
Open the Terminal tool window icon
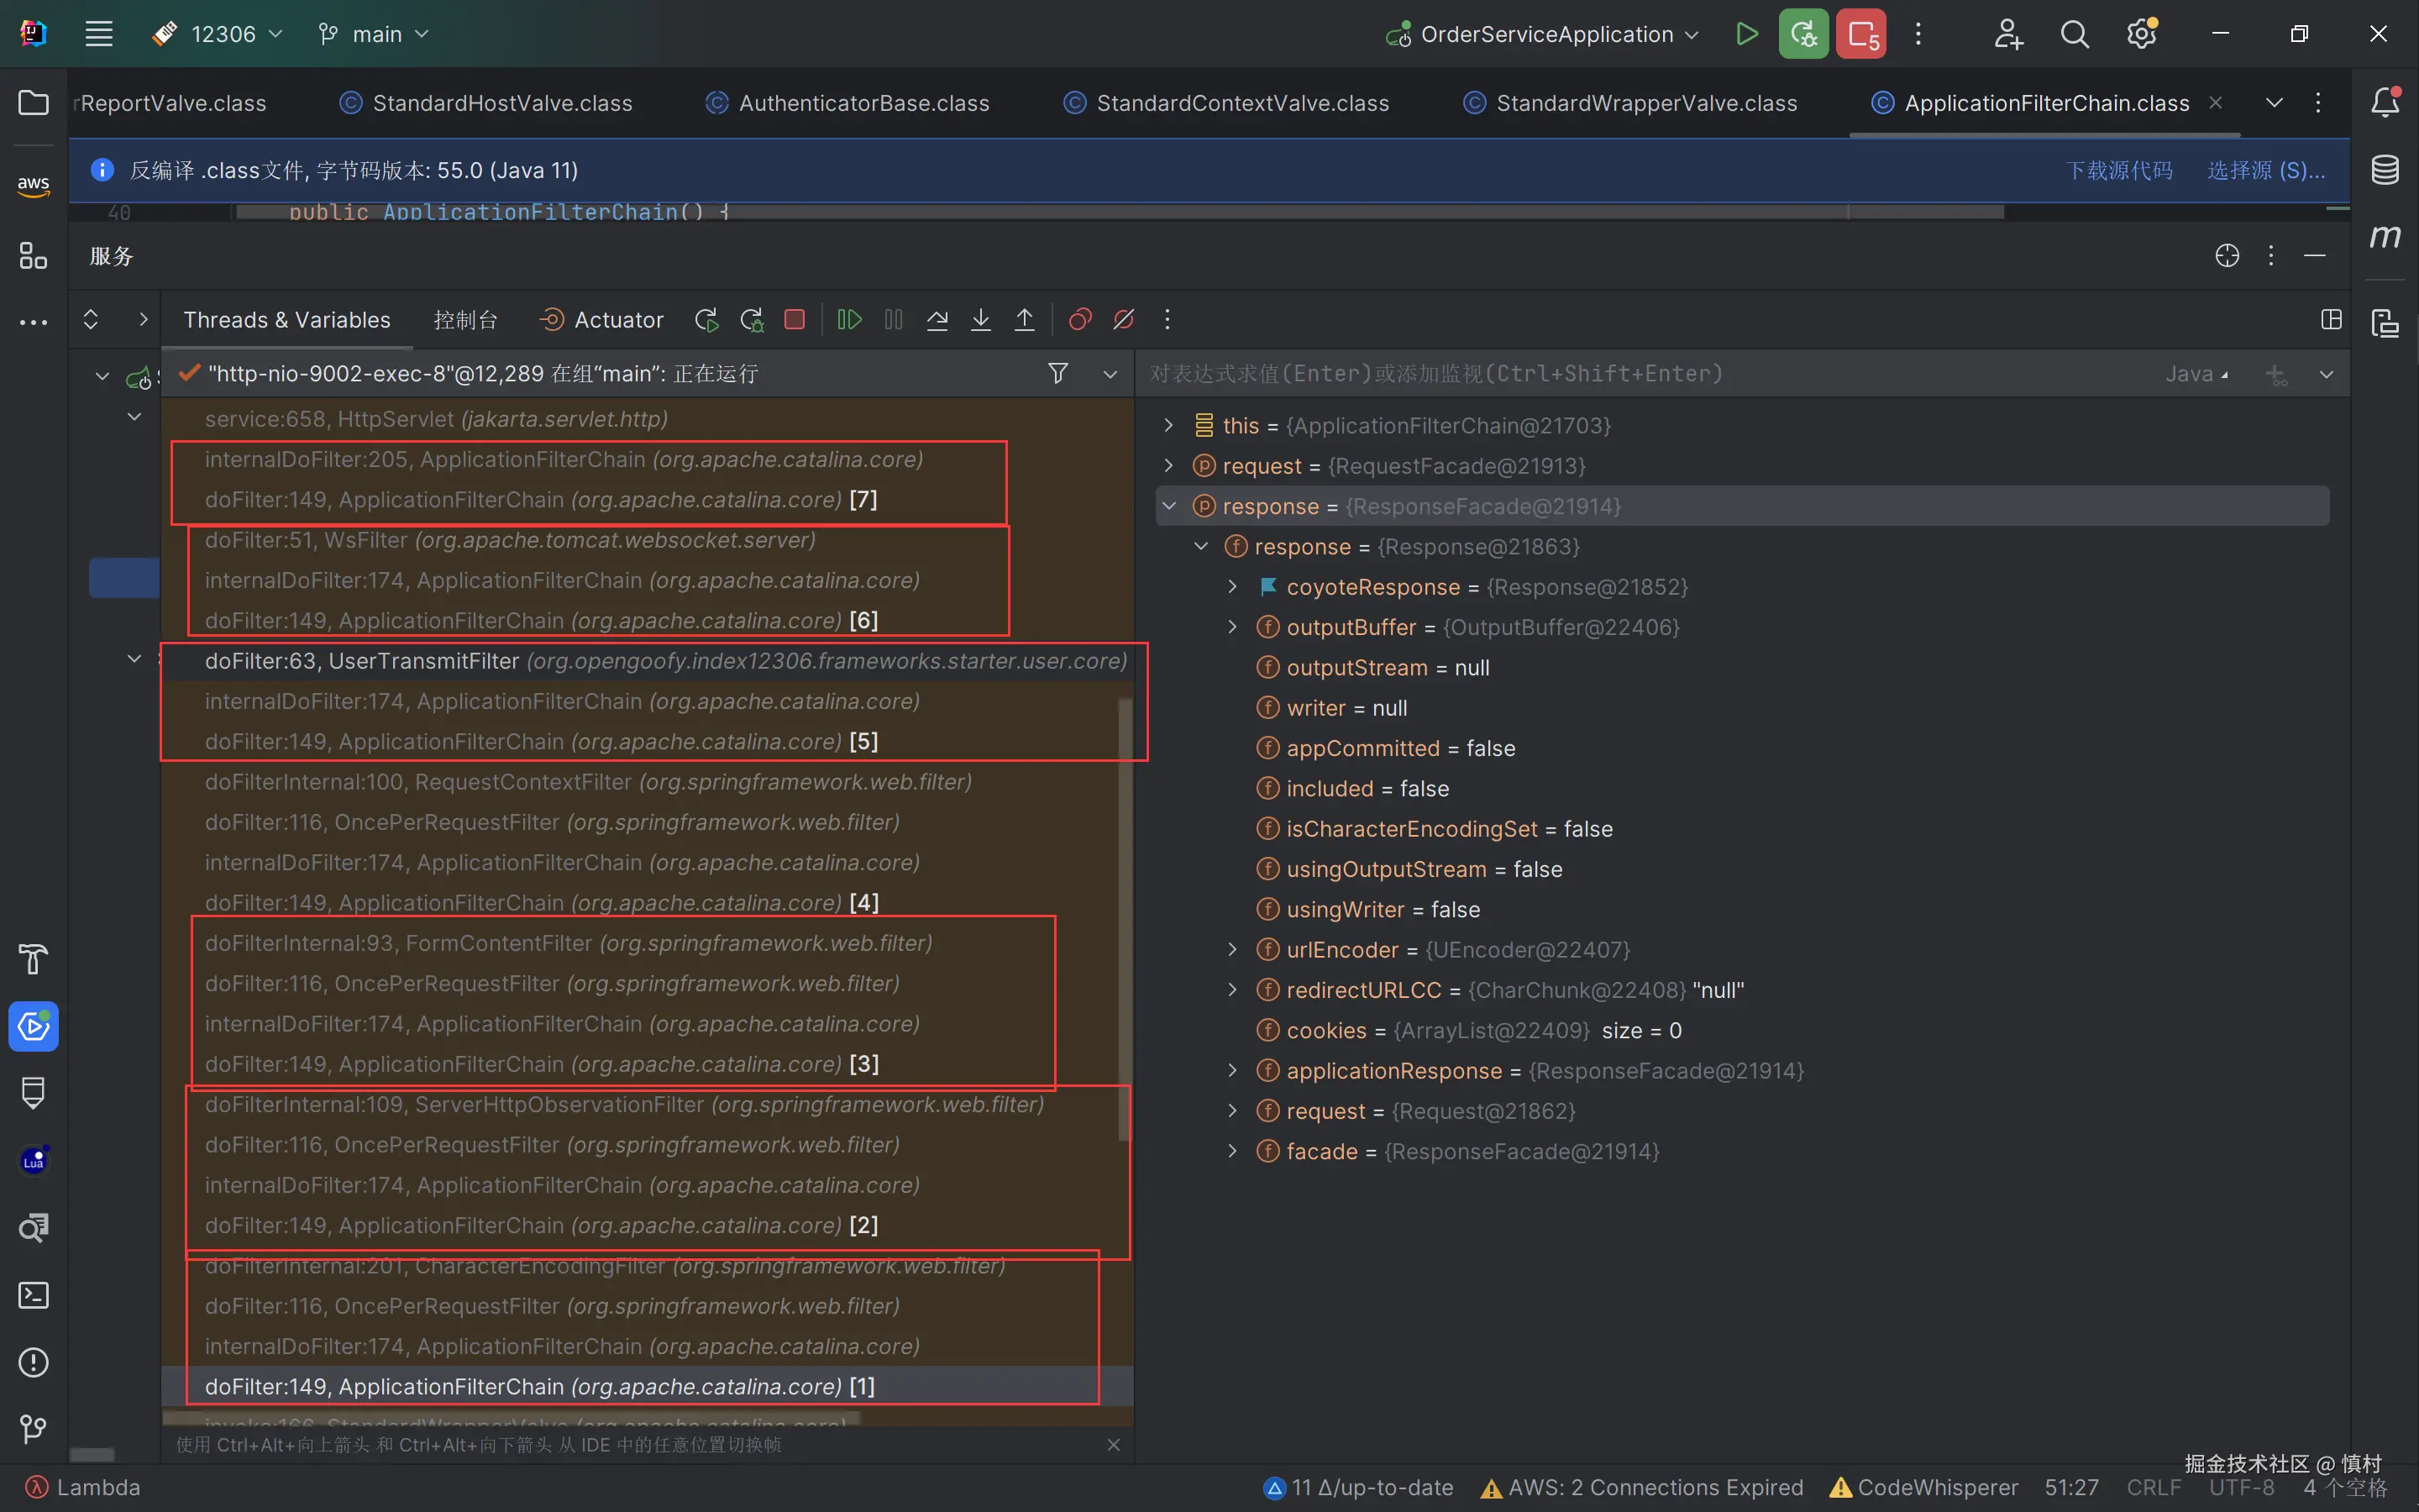(33, 1295)
